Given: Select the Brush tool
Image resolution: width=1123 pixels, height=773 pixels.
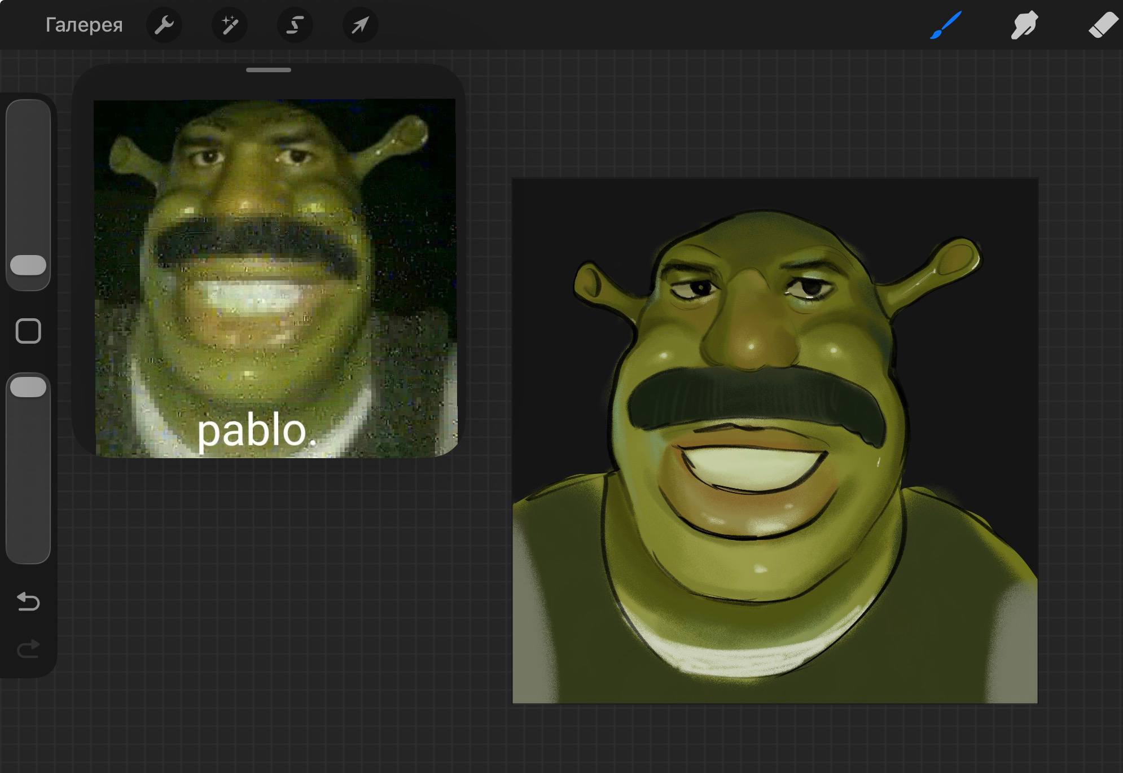Looking at the screenshot, I should tap(946, 25).
